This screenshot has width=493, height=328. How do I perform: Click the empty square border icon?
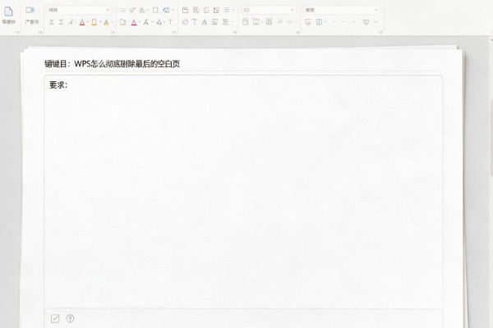155,11
